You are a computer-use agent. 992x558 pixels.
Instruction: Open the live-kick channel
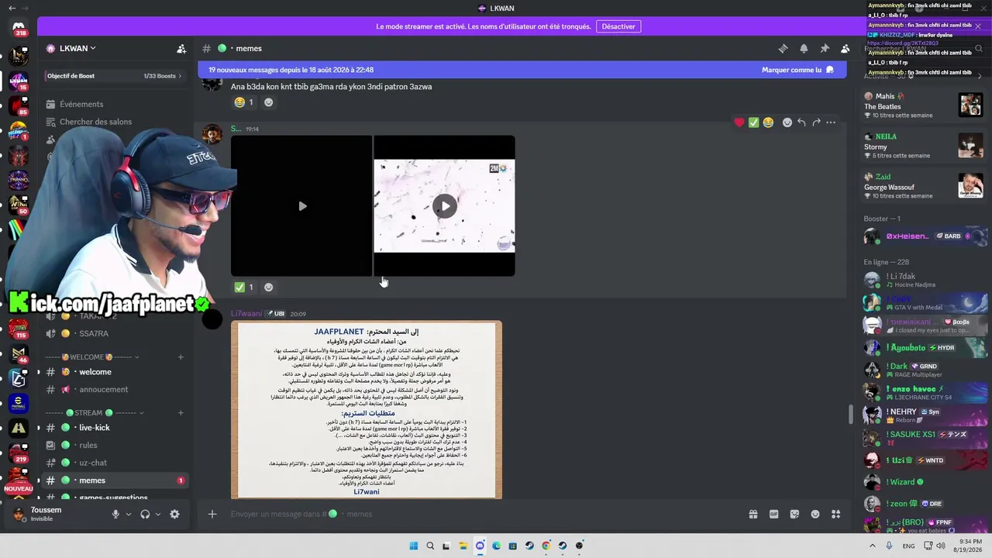pos(115,428)
